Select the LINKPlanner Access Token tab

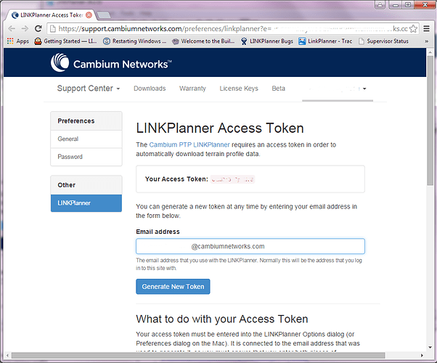pos(51,15)
